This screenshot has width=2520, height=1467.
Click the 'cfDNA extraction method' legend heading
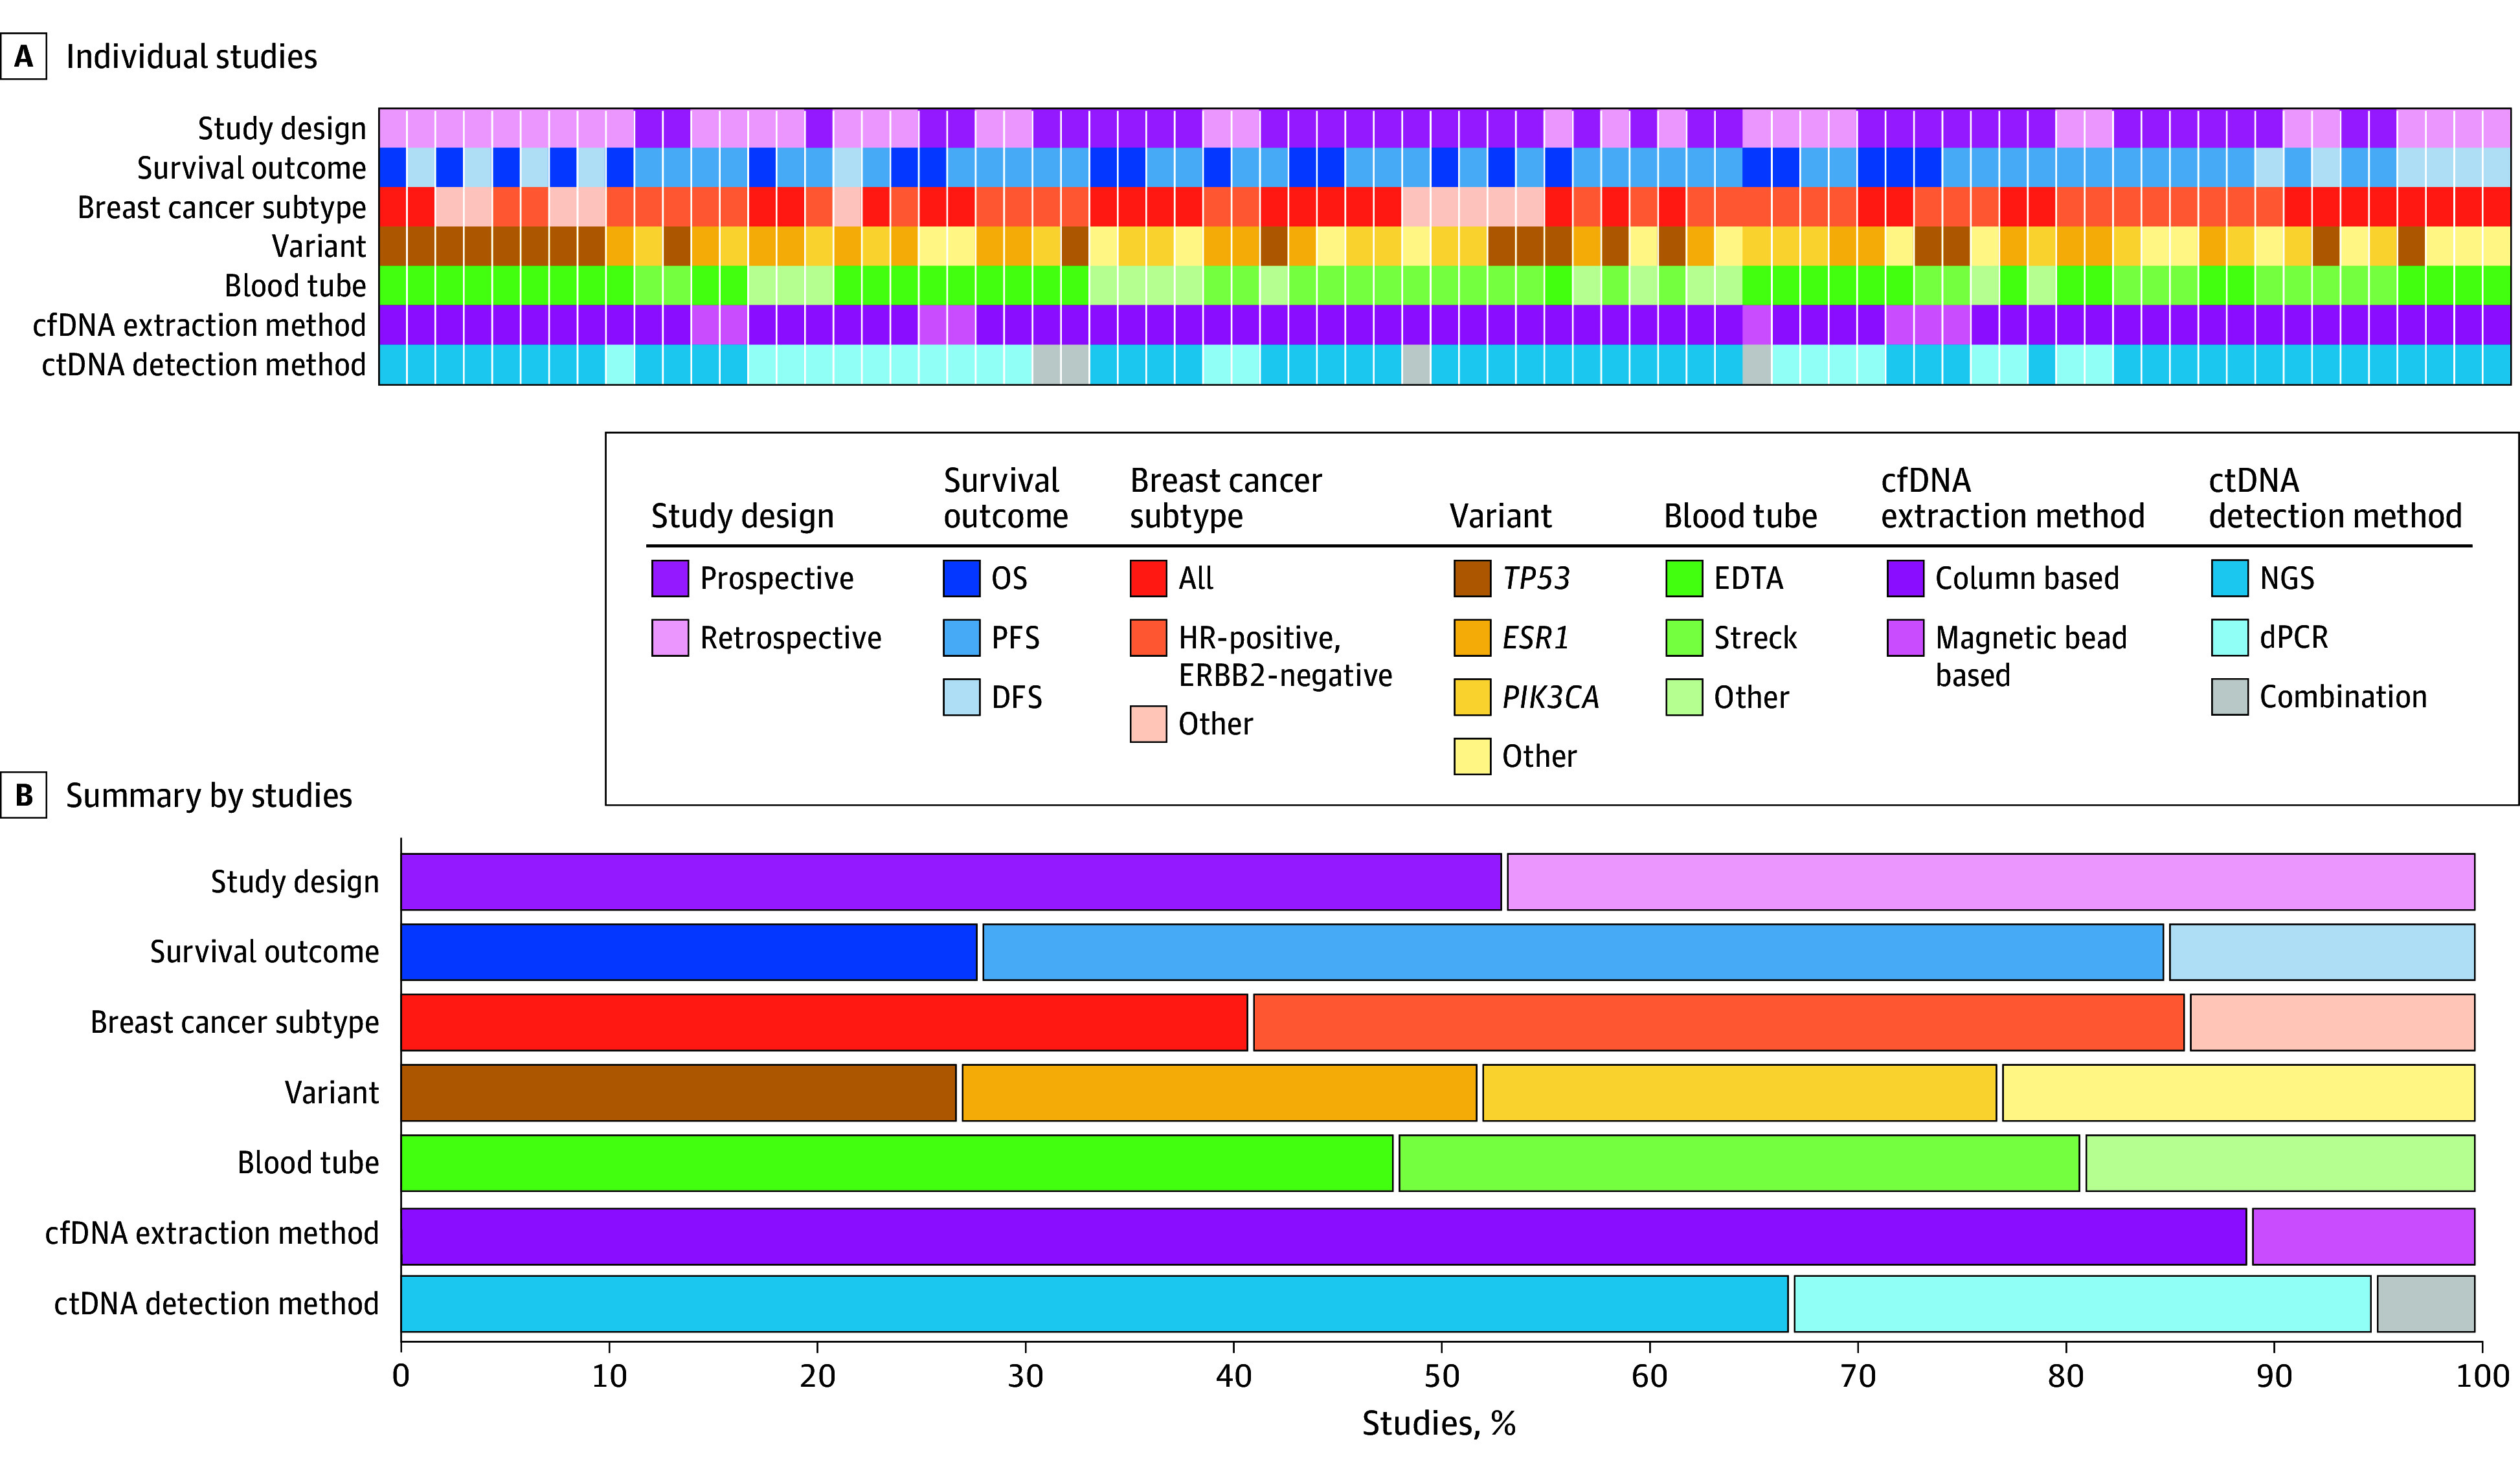2012,498
